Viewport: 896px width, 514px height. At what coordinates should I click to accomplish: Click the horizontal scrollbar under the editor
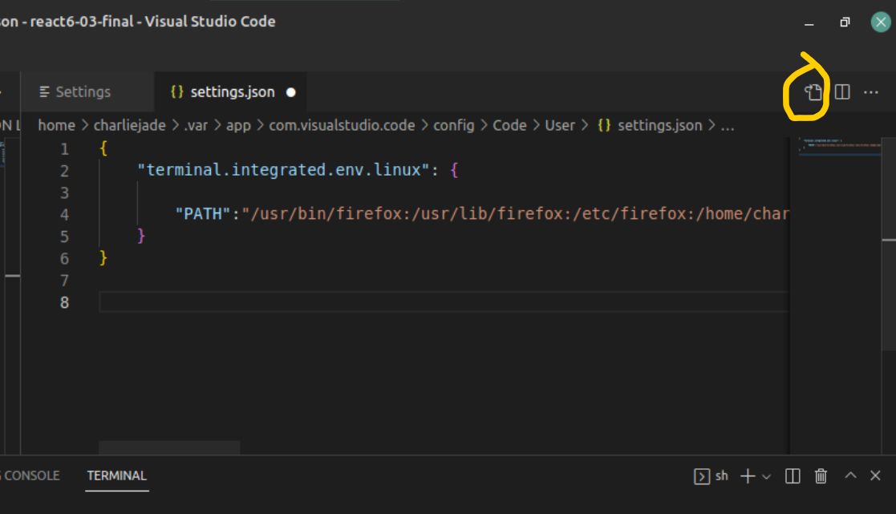pos(169,447)
